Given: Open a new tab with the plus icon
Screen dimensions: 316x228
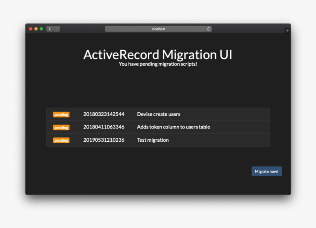Looking at the screenshot, I should click(x=287, y=30).
